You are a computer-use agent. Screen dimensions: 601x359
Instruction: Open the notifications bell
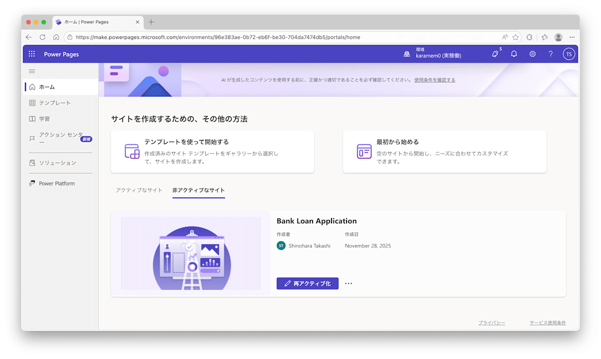pos(514,54)
